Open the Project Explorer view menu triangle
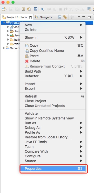The image size is (94, 193). pos(79,16)
